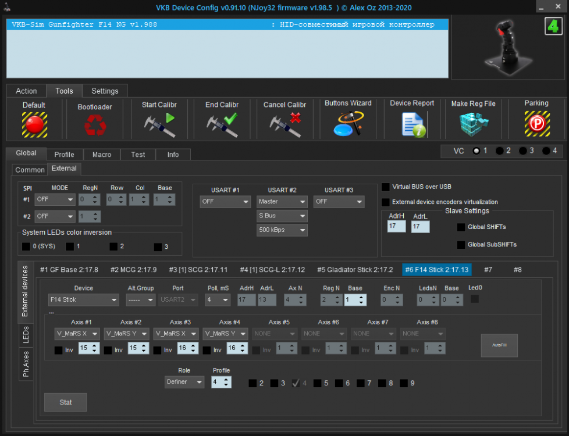The height and width of the screenshot is (436, 569).
Task: Open the Device Report icon
Action: [x=412, y=124]
